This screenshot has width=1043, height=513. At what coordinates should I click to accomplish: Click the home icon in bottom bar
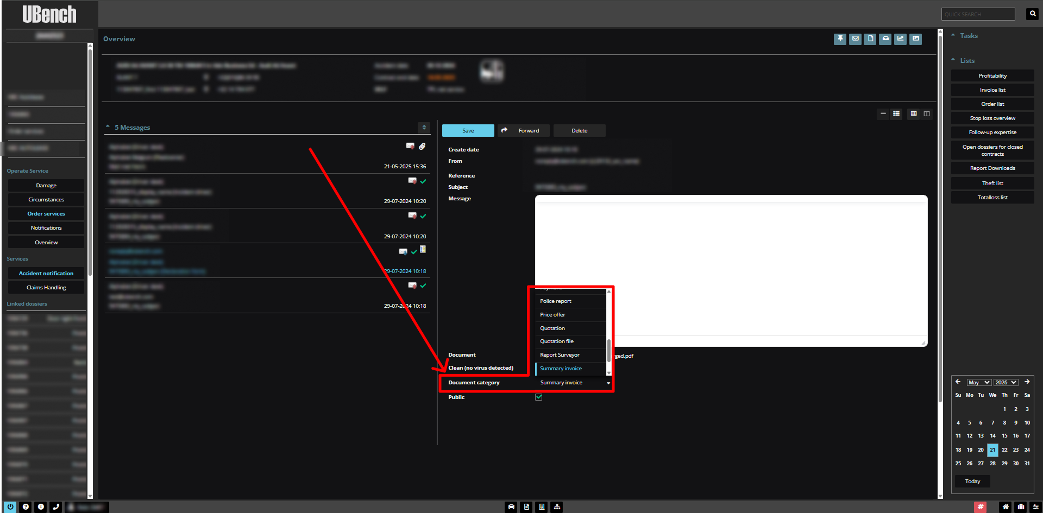[x=1006, y=506]
